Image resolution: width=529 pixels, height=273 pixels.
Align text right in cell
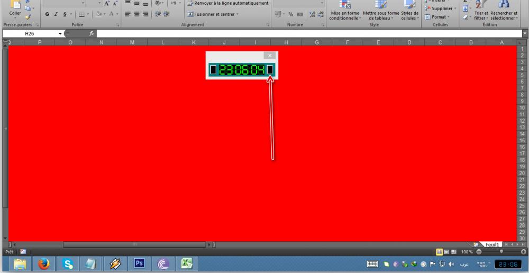[145, 14]
